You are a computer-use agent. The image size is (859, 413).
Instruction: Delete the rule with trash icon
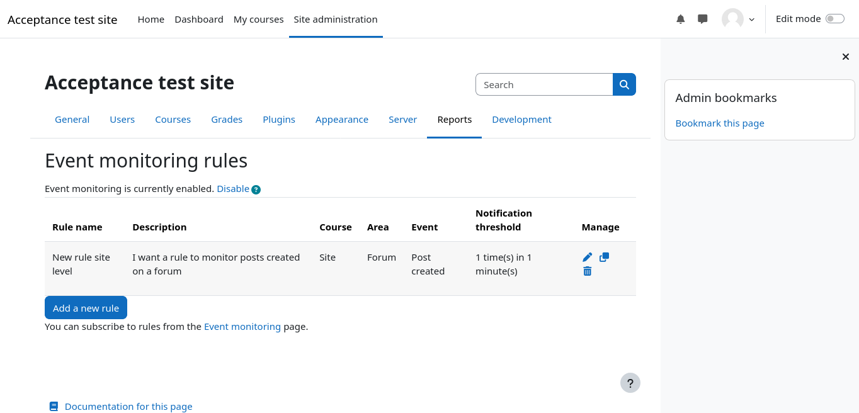tap(588, 271)
